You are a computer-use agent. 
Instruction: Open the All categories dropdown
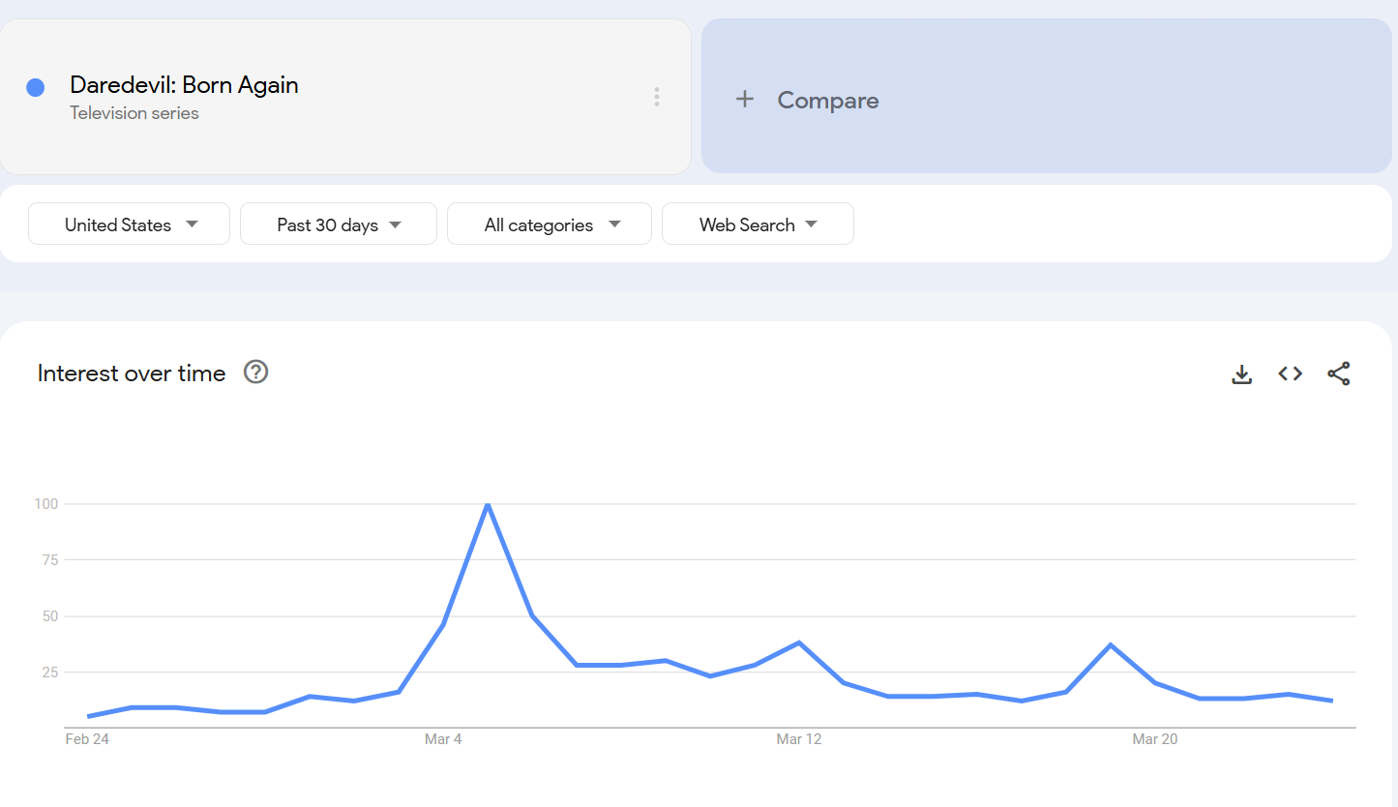point(550,224)
